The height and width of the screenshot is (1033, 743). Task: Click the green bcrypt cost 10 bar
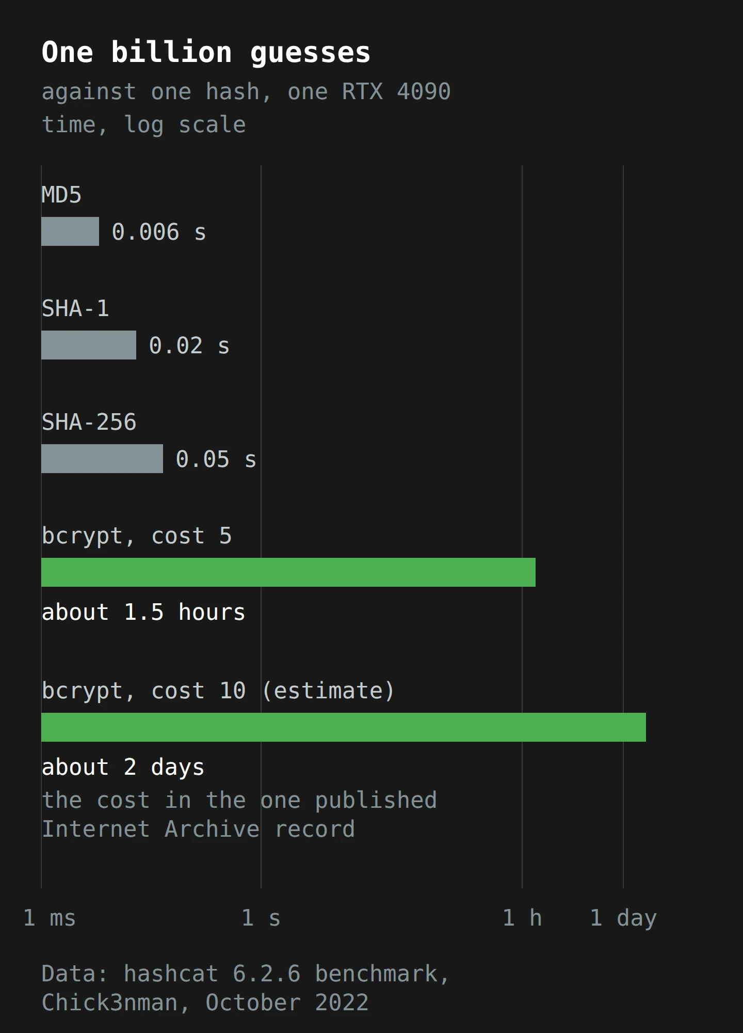pyautogui.click(x=344, y=727)
